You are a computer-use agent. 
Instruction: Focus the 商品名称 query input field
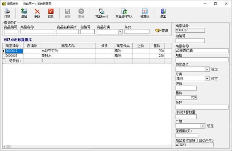click(38, 32)
